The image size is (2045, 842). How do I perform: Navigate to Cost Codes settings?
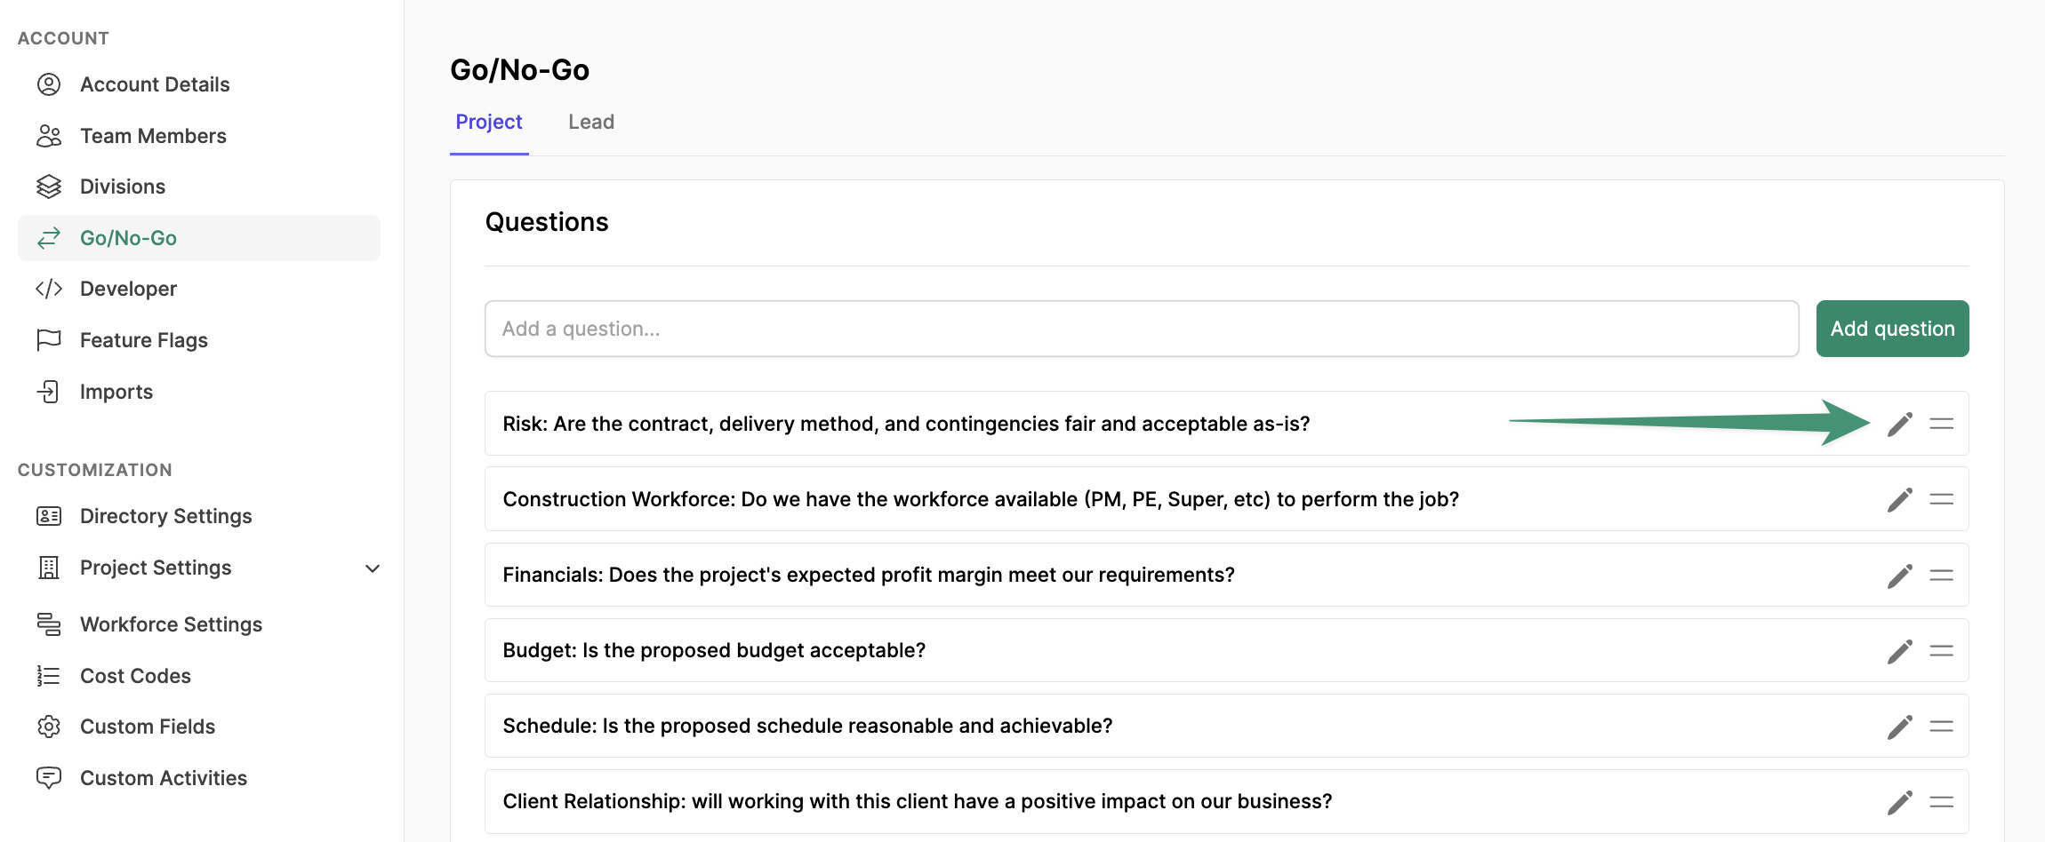coord(135,676)
